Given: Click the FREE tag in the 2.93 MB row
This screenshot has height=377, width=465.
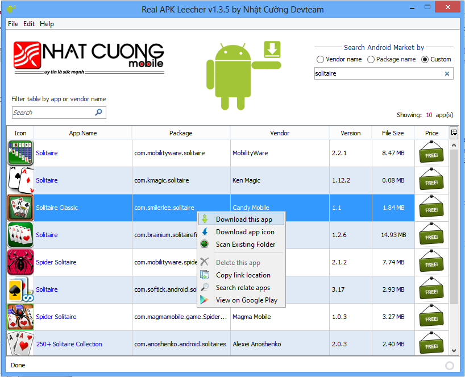Looking at the screenshot, I should [431, 289].
